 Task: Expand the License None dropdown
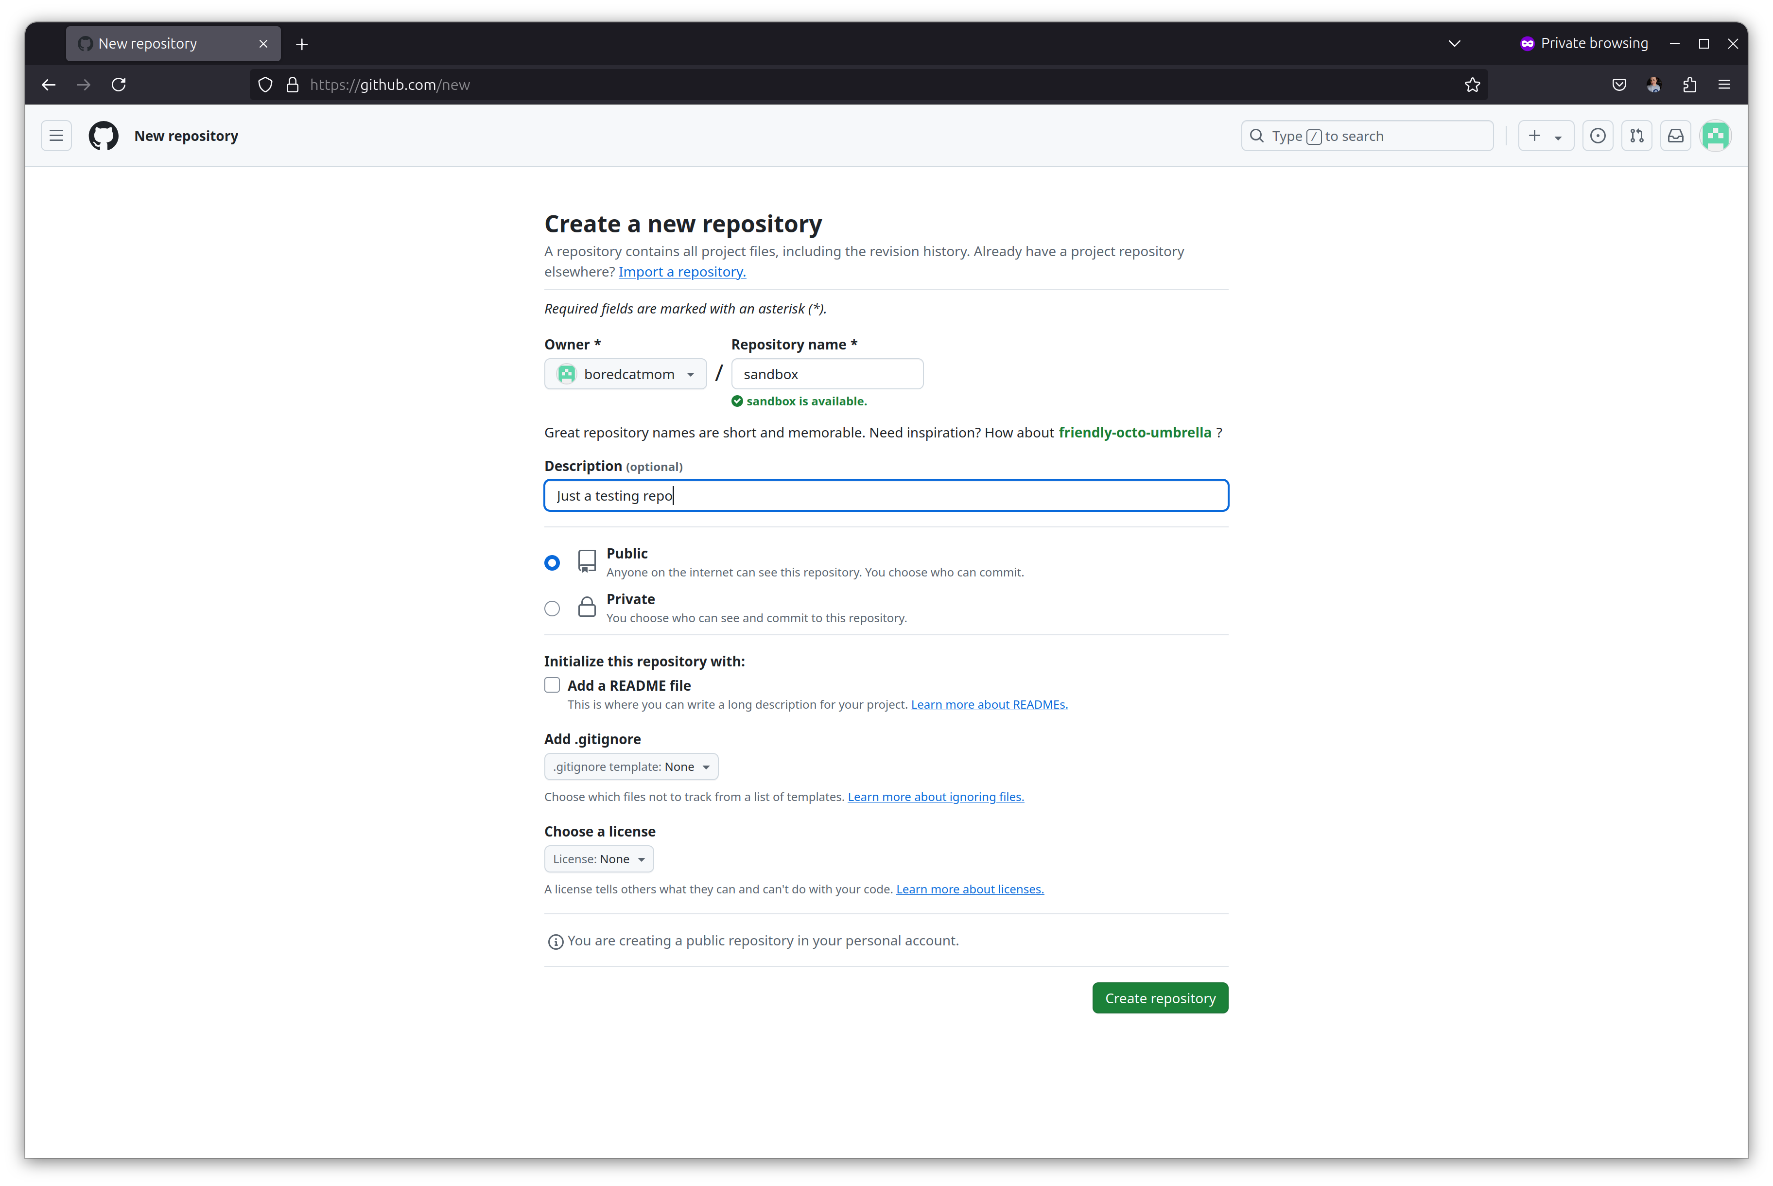[598, 858]
